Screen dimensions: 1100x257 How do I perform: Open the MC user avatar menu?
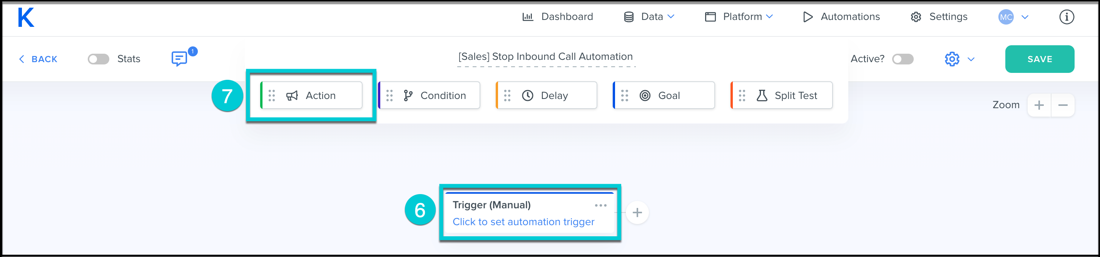(1006, 17)
